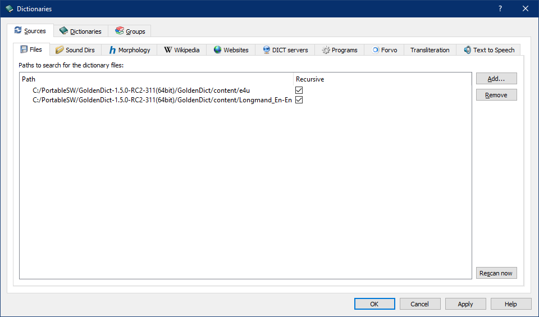Confirm with the OK button
The width and height of the screenshot is (539, 317).
(374, 304)
